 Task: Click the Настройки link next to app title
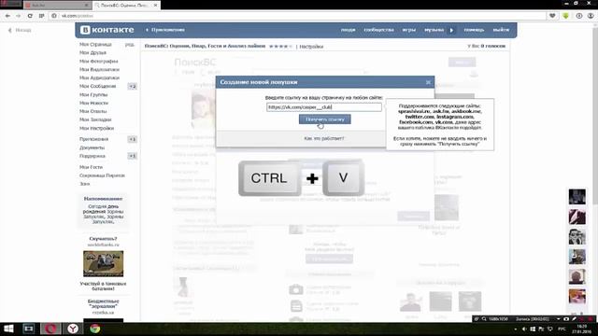point(311,47)
